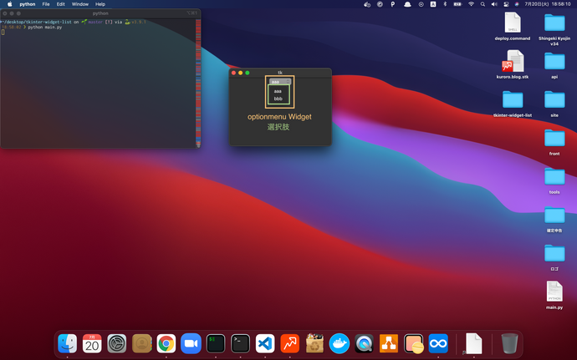Open the optionmenu dropdown in tk window
This screenshot has height=360, width=577.
(x=280, y=82)
